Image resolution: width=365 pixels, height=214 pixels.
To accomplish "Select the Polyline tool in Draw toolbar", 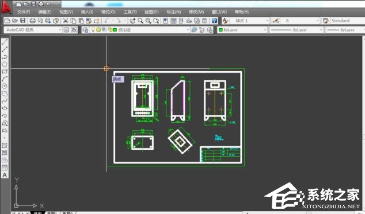I will [5, 57].
